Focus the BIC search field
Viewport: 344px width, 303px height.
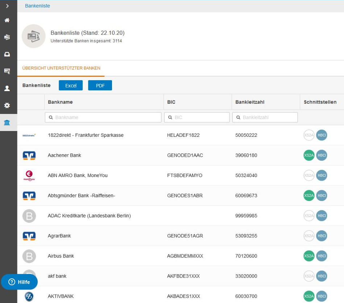197,118
